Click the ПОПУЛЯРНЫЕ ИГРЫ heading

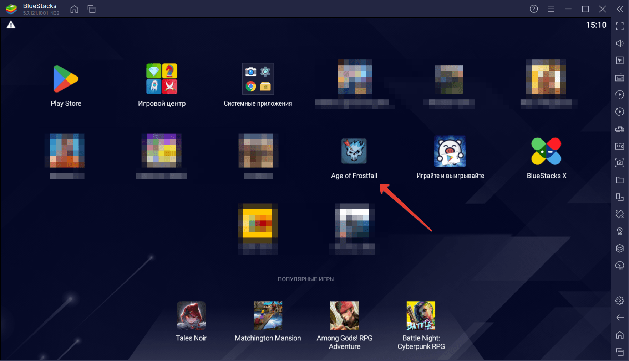(306, 279)
